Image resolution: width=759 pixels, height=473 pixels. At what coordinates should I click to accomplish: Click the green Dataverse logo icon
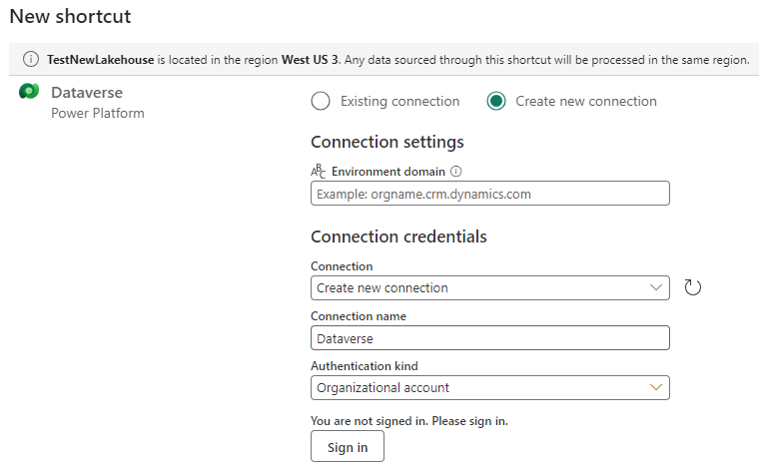point(29,91)
